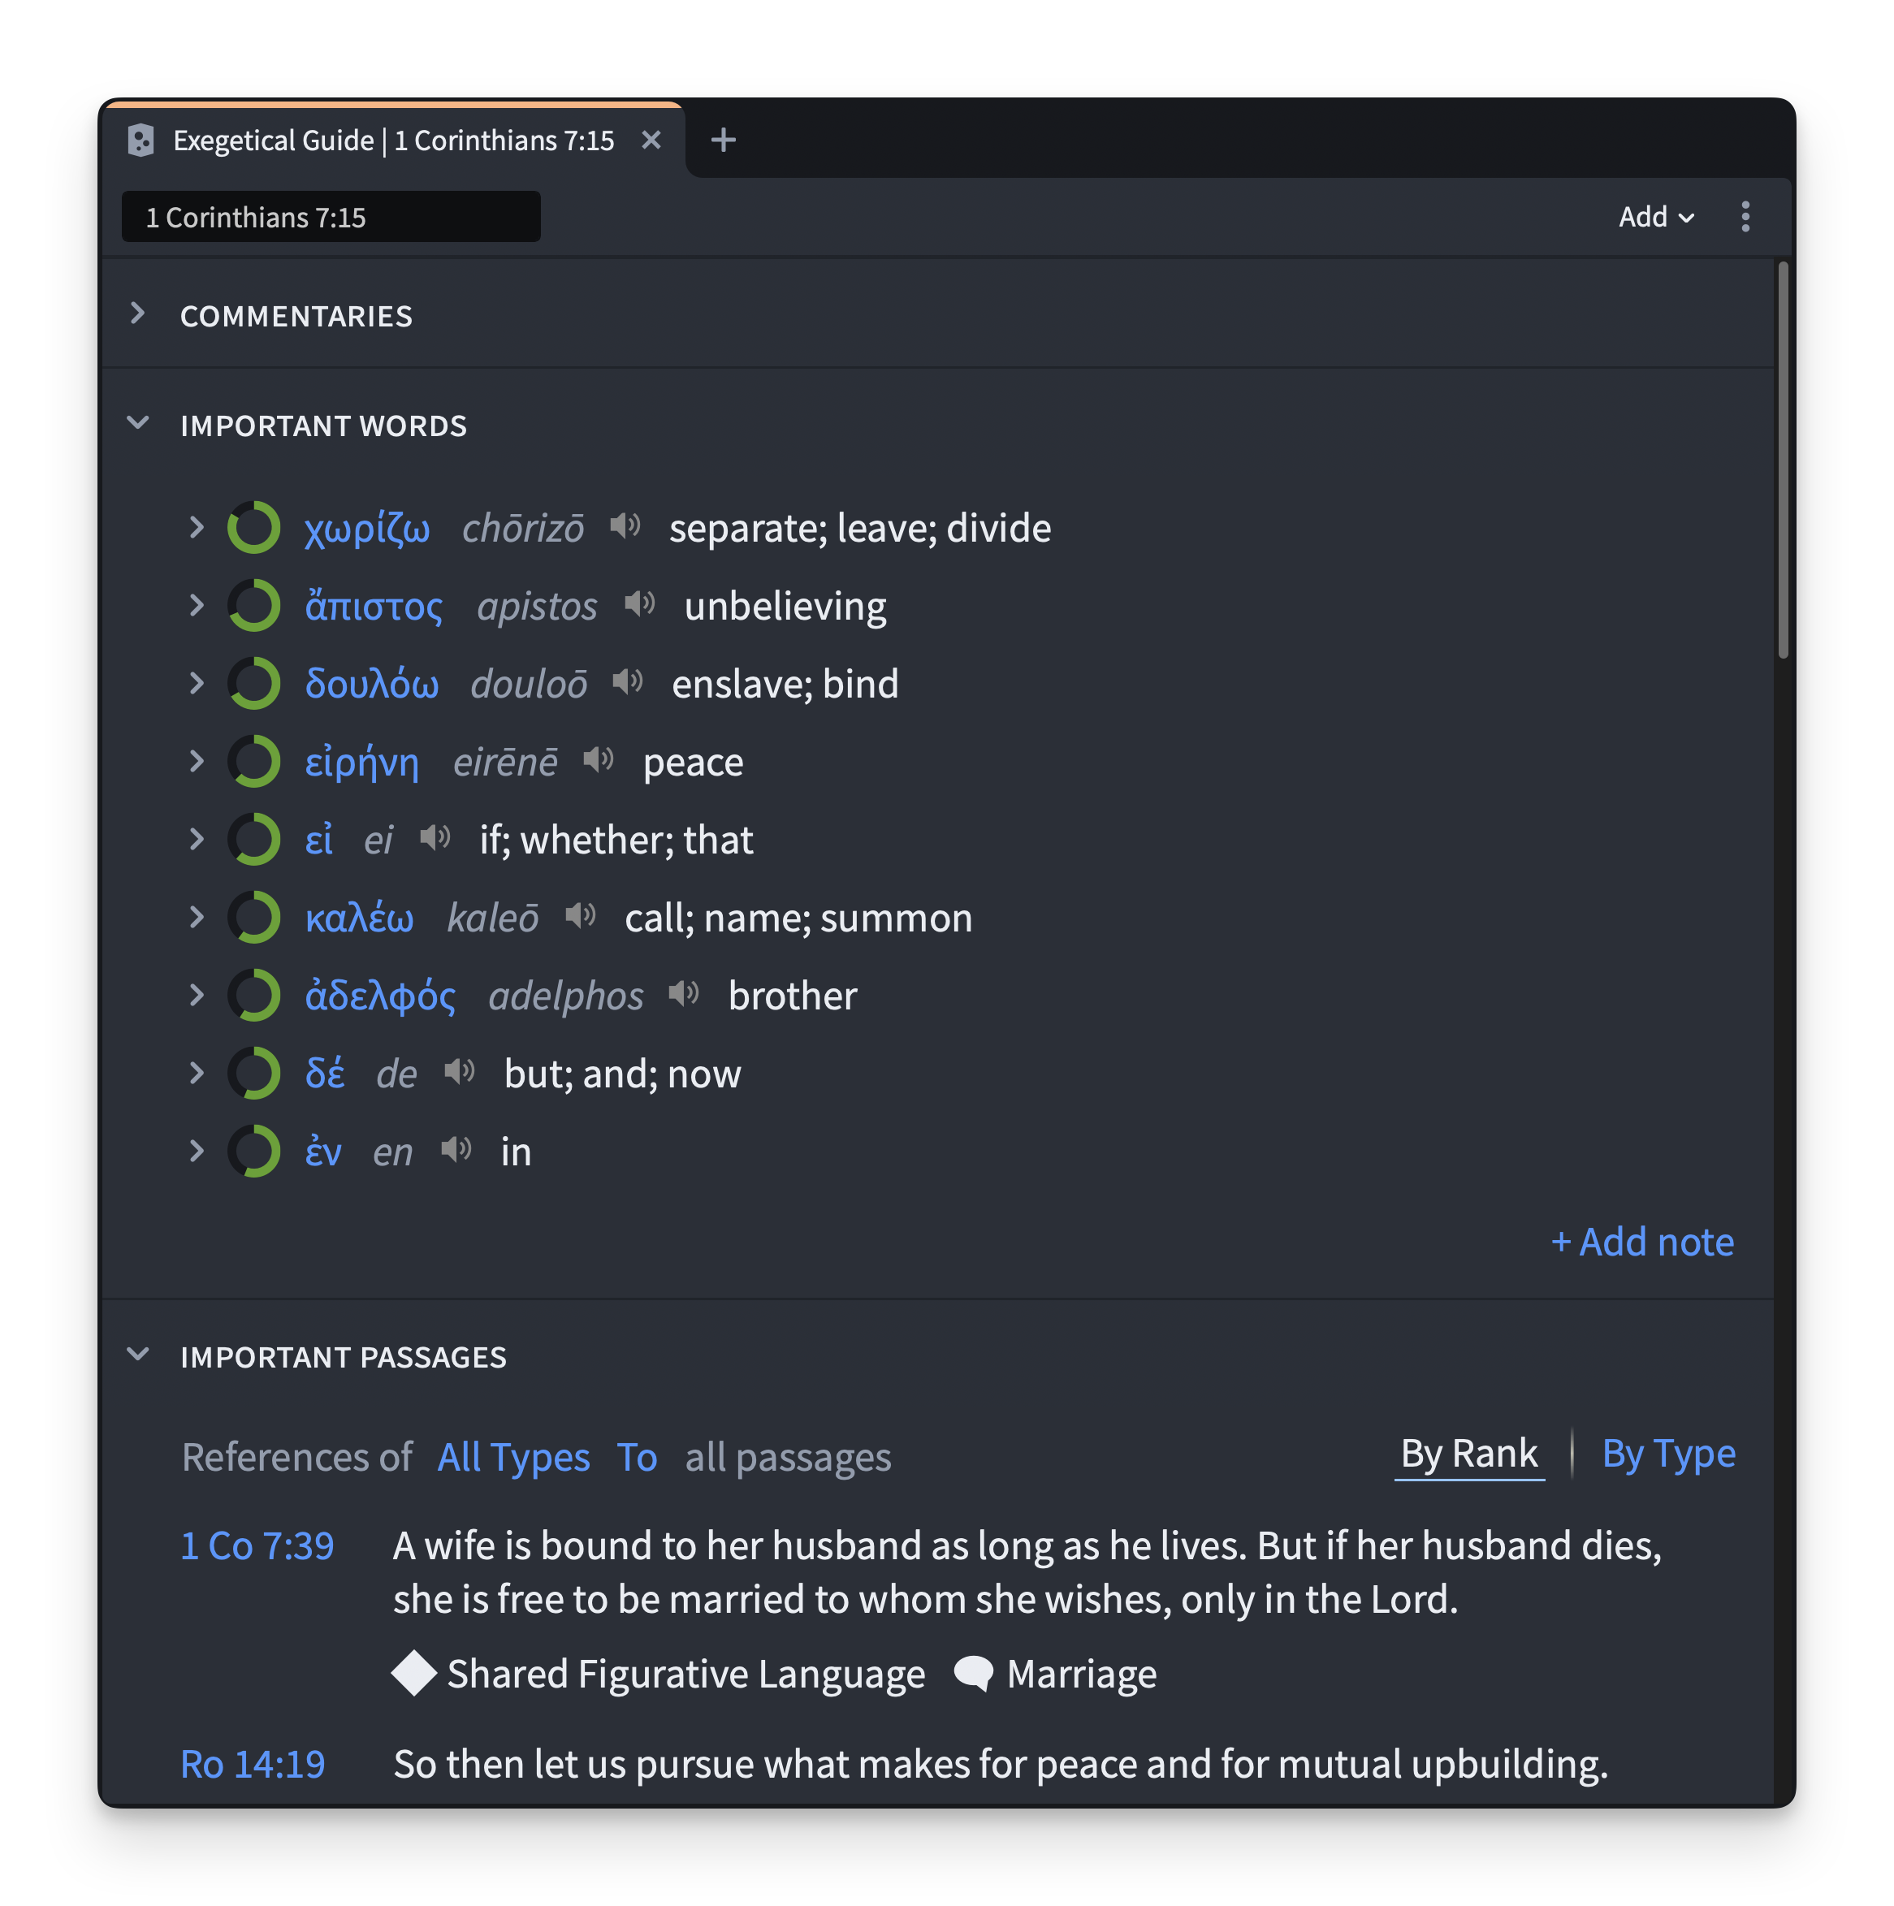Image resolution: width=1894 pixels, height=1906 pixels.
Task: Open the Add dropdown menu
Action: tap(1655, 217)
